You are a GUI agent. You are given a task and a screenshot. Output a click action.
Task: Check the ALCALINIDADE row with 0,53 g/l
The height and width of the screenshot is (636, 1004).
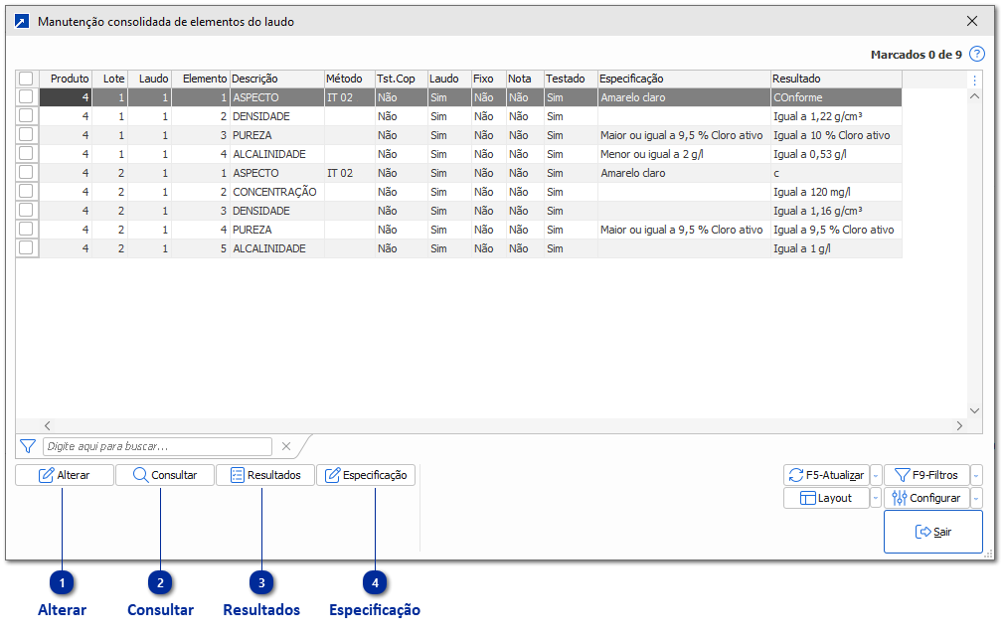click(x=26, y=154)
